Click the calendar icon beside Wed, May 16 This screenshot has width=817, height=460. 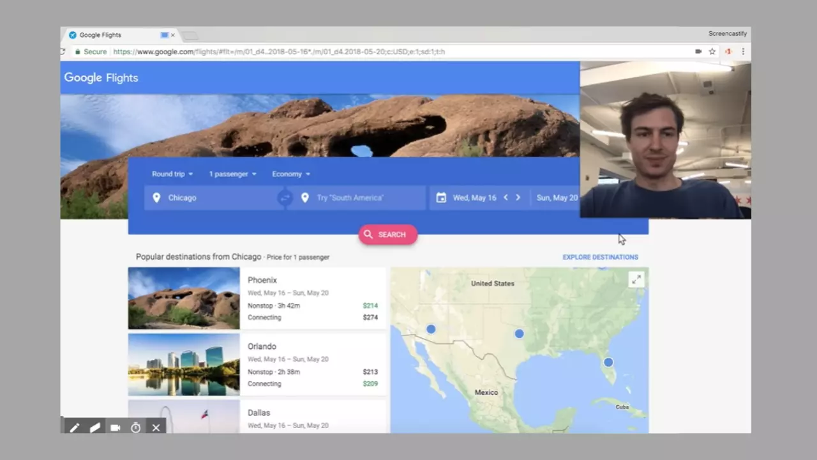[441, 198]
